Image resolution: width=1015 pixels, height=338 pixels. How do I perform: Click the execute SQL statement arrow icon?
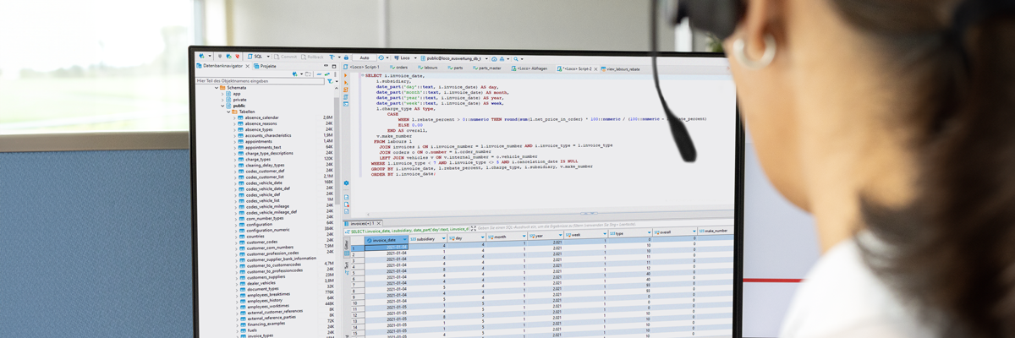[346, 76]
